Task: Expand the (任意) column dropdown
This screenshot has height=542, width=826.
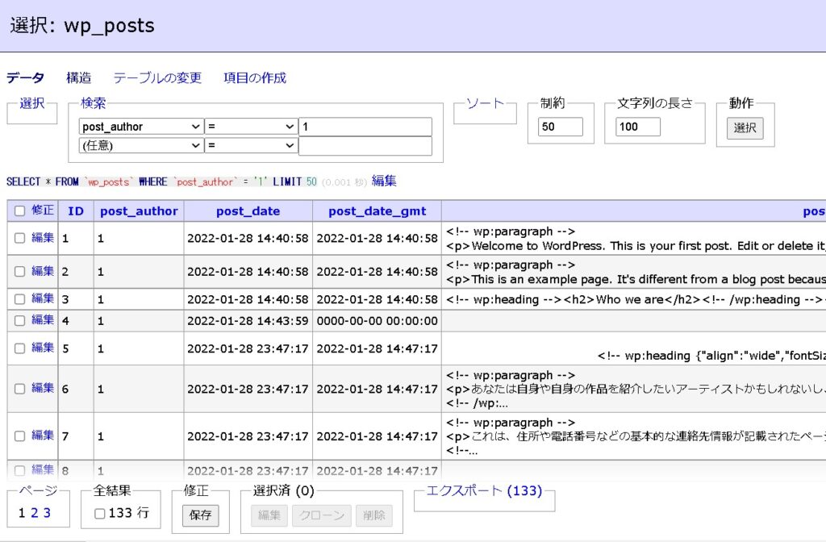Action: click(141, 145)
